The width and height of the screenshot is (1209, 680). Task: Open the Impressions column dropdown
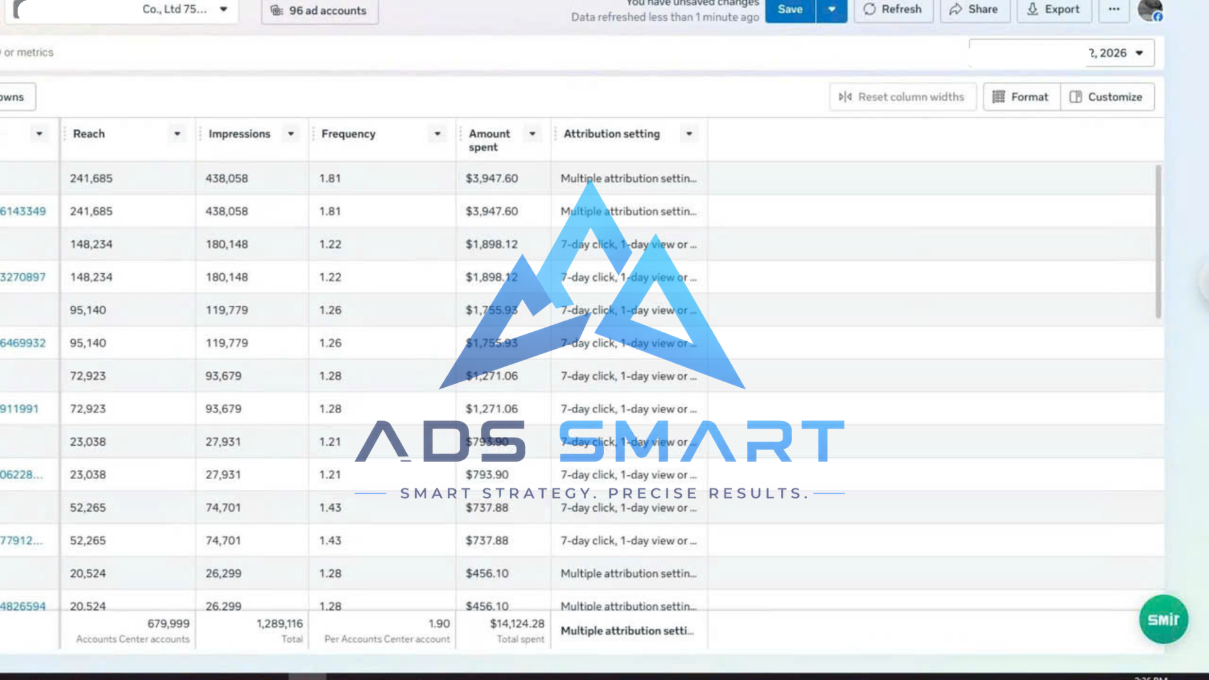(290, 134)
